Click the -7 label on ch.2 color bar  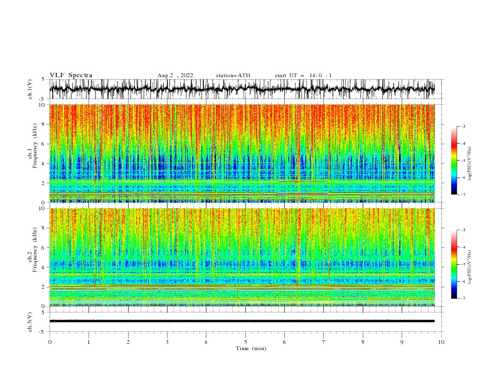[462, 299]
